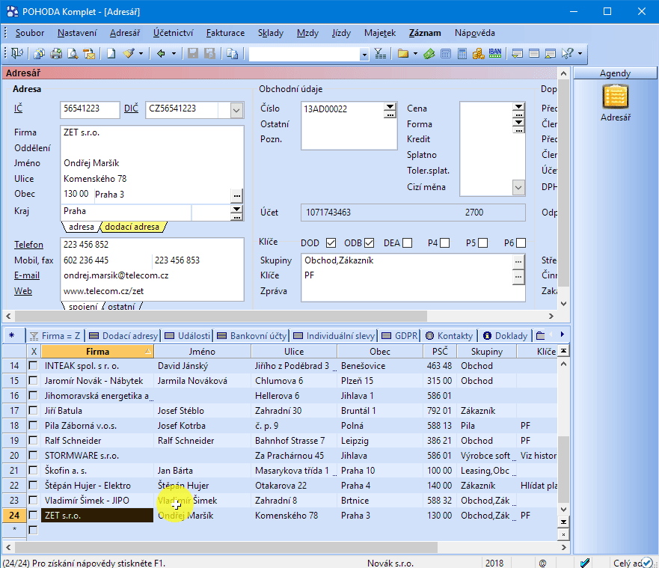Open the Cizí měna dropdown
This screenshot has width=659, height=568.
pos(518,187)
